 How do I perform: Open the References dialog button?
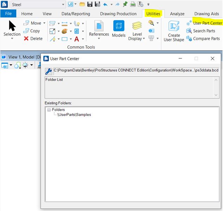[99, 30]
